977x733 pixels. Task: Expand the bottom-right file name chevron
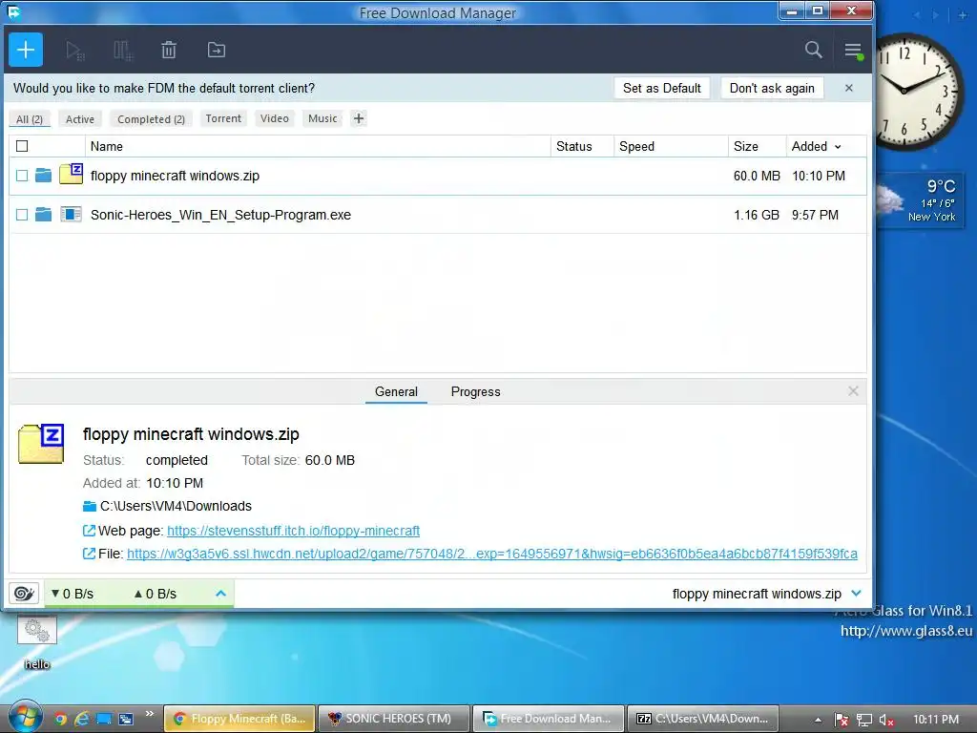(x=857, y=594)
